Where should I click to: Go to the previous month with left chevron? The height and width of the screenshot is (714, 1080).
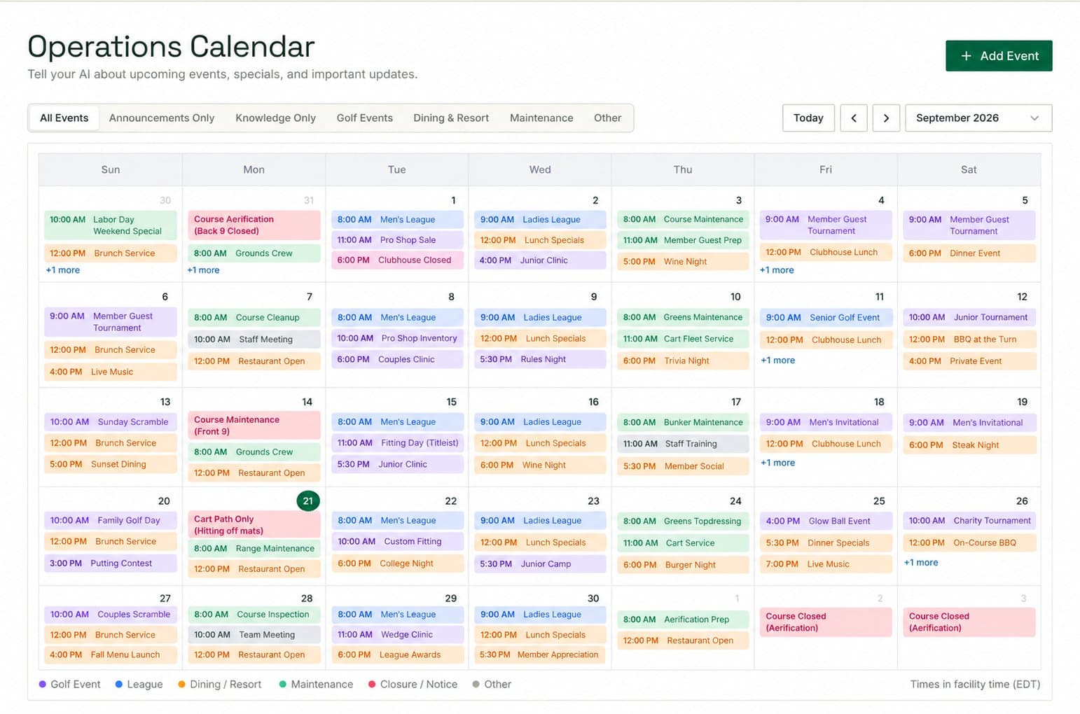(854, 118)
